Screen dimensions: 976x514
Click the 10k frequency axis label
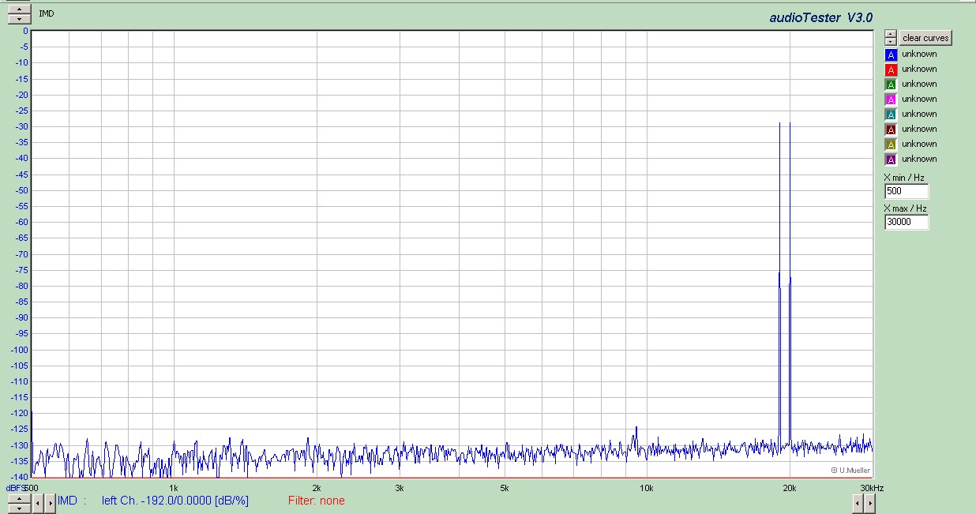coord(647,488)
